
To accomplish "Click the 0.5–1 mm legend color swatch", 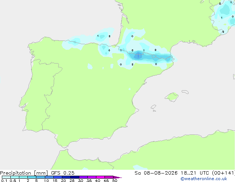I will point(15,177).
